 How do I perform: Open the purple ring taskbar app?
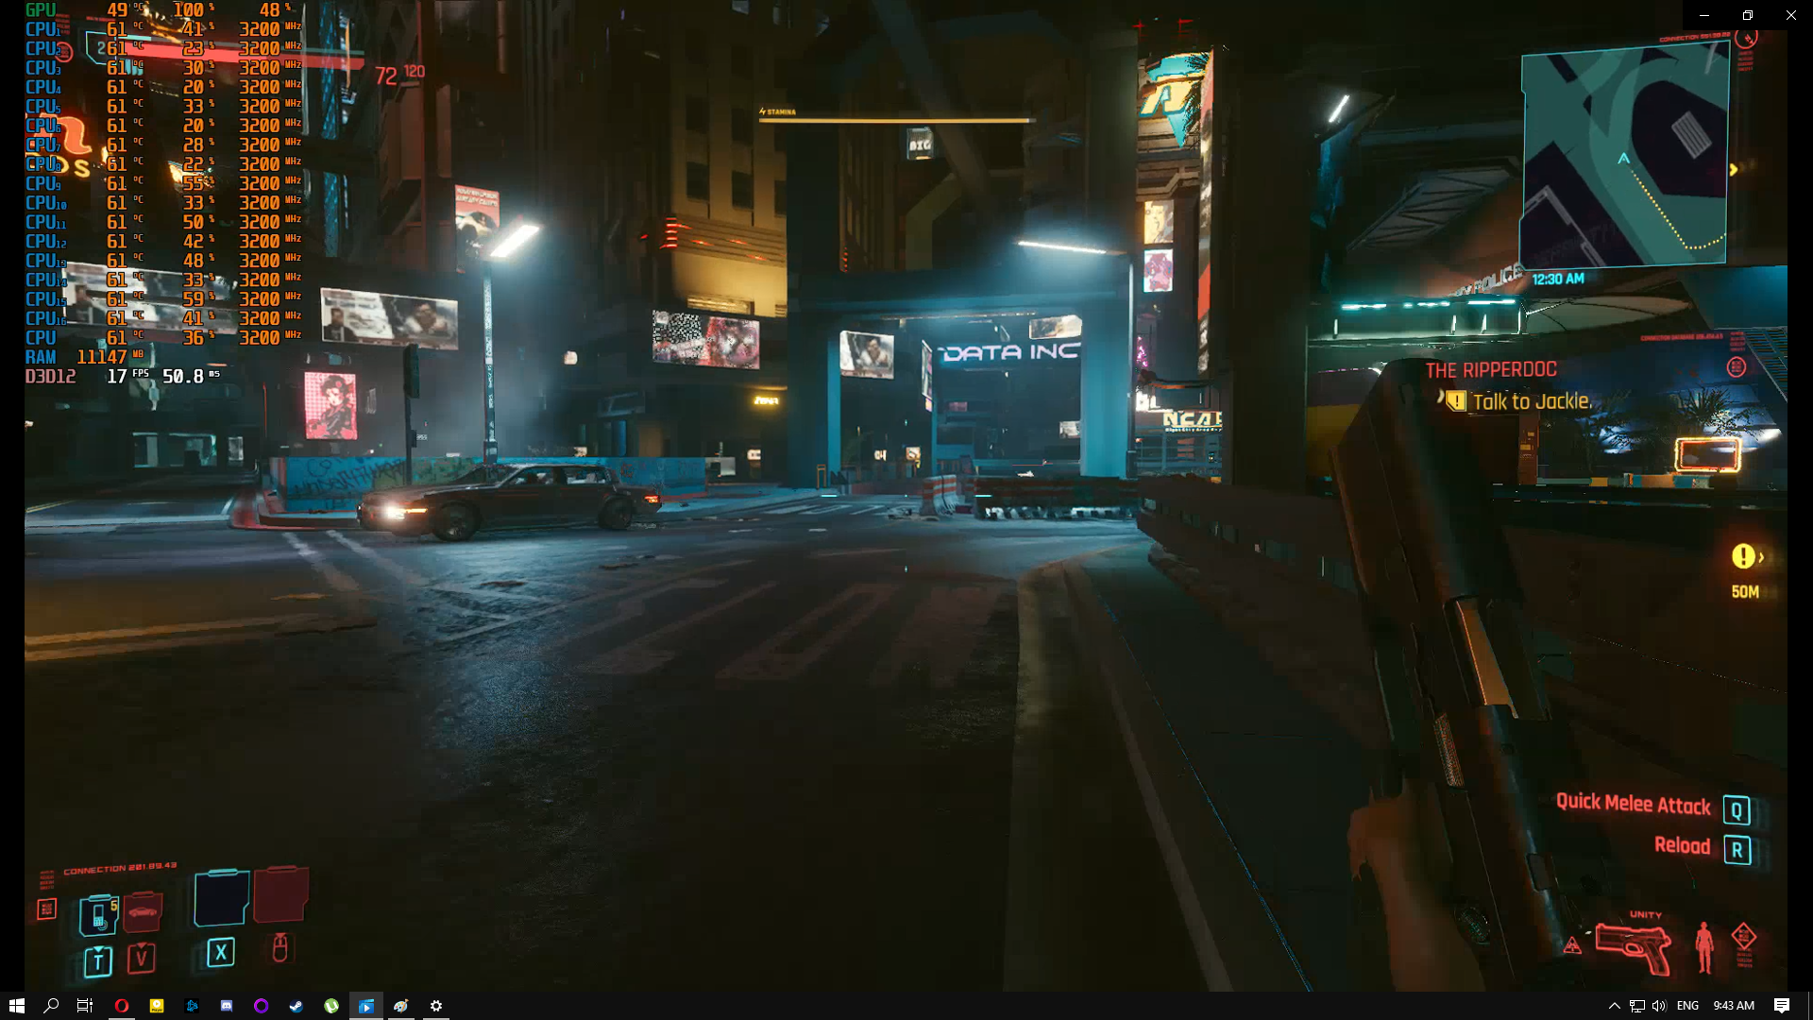pos(262,1006)
